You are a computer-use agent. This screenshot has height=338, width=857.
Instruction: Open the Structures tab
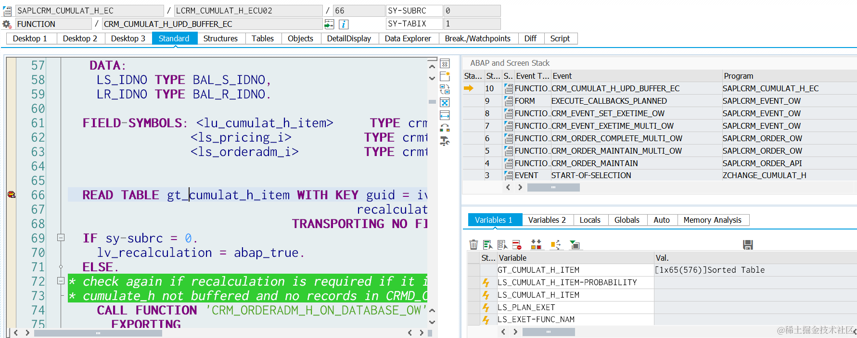pyautogui.click(x=220, y=38)
